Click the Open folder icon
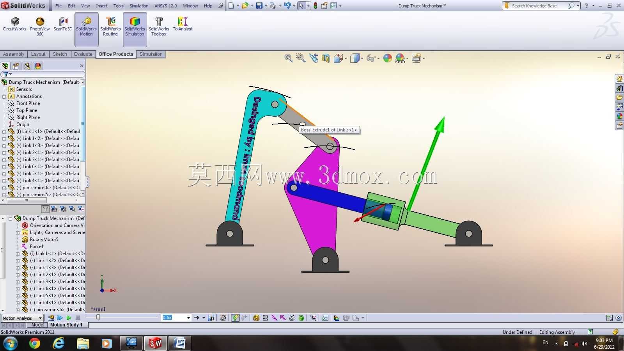 [245, 5]
